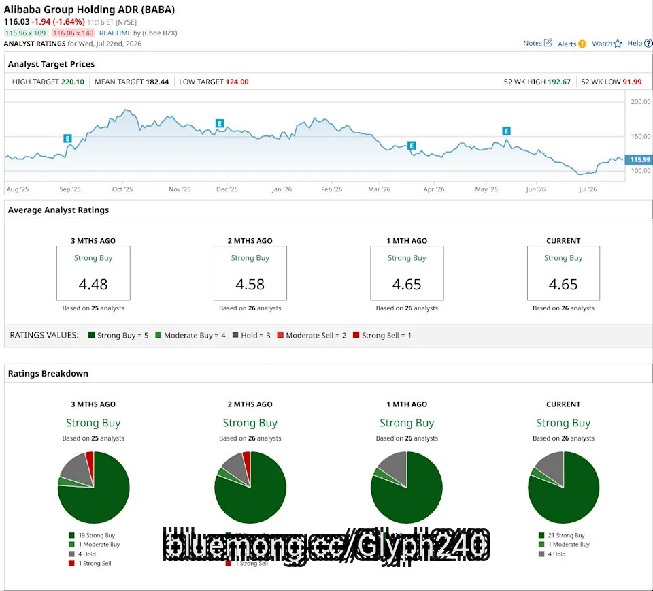Select the 1 MTH AGO 4.65 rating box
Viewport: 653px width, 591px height.
point(407,273)
